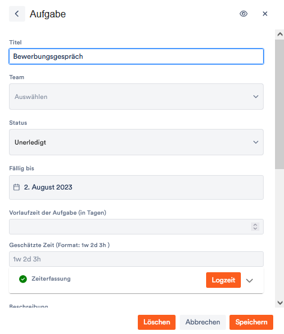
Task: Save the task with Speichern
Action: tap(251, 322)
